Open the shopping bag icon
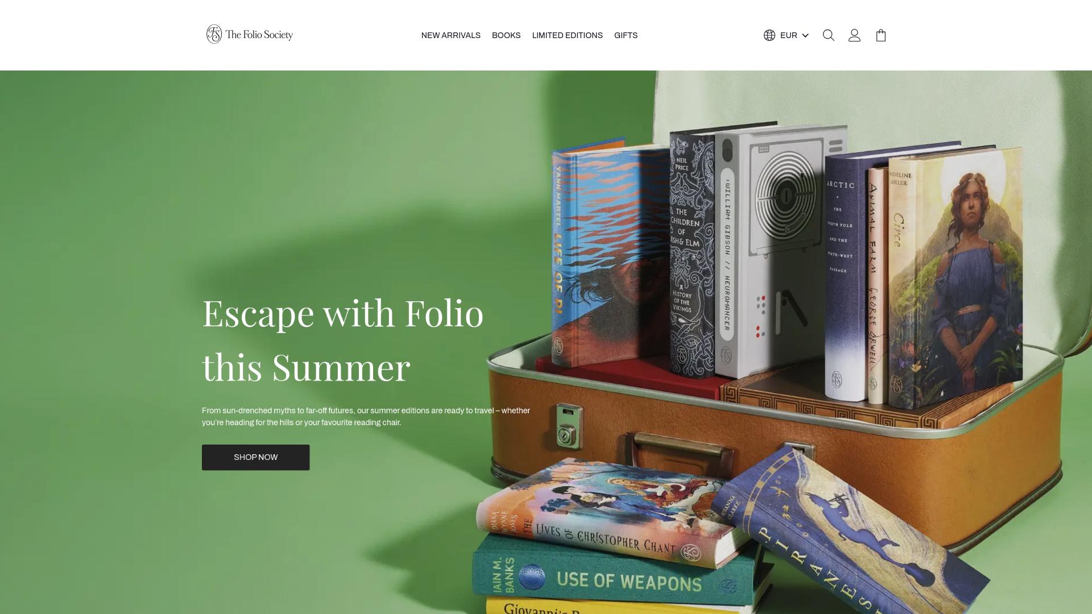The image size is (1092, 614). coord(881,35)
